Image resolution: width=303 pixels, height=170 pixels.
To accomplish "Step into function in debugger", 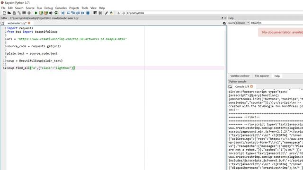I will [x=73, y=13].
